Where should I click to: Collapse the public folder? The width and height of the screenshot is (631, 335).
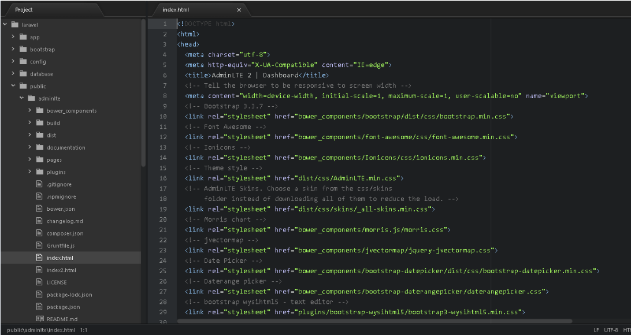tap(13, 85)
